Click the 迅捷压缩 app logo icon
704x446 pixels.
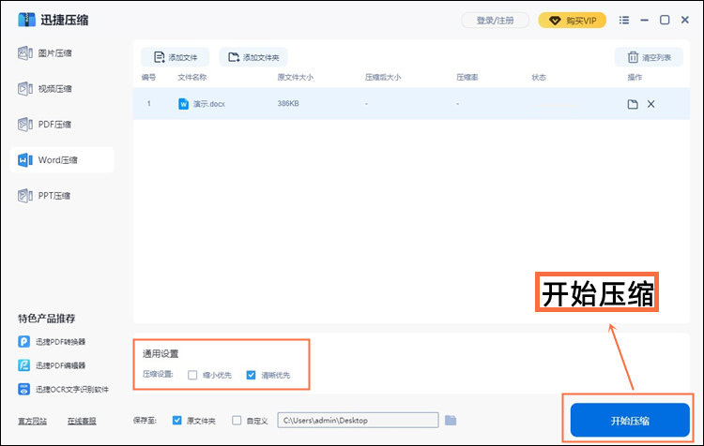pyautogui.click(x=26, y=21)
